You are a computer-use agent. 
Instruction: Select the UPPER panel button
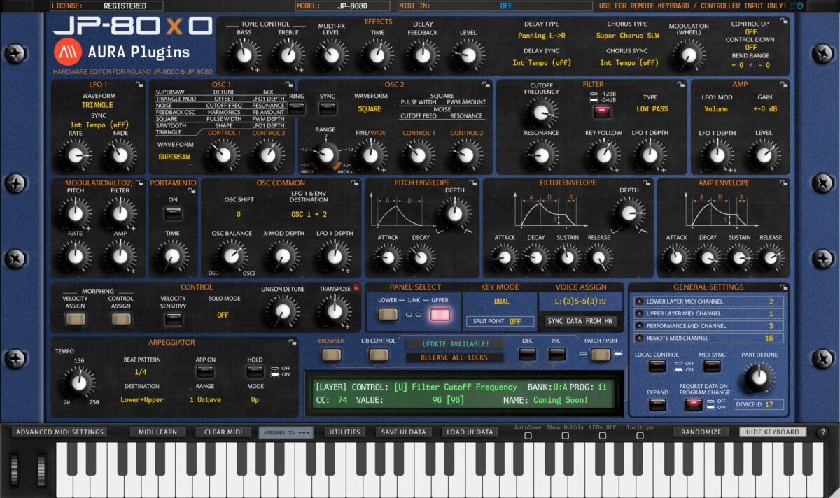tap(440, 315)
